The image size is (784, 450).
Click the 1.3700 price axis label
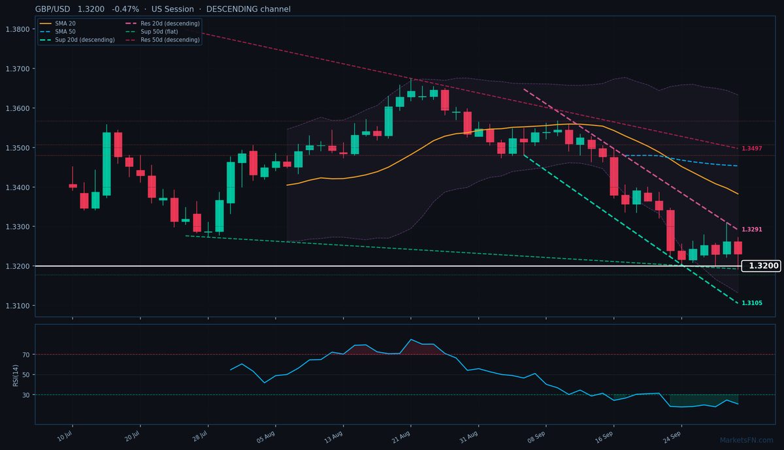17,68
